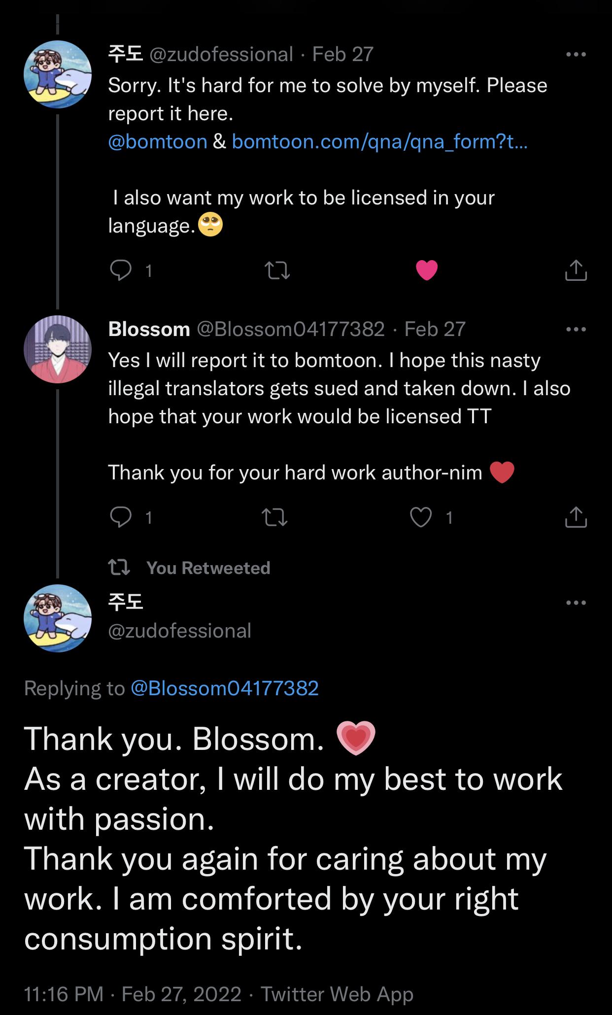612x1015 pixels.
Task: Open the bomtoon.com/qna link
Action: 379,142
